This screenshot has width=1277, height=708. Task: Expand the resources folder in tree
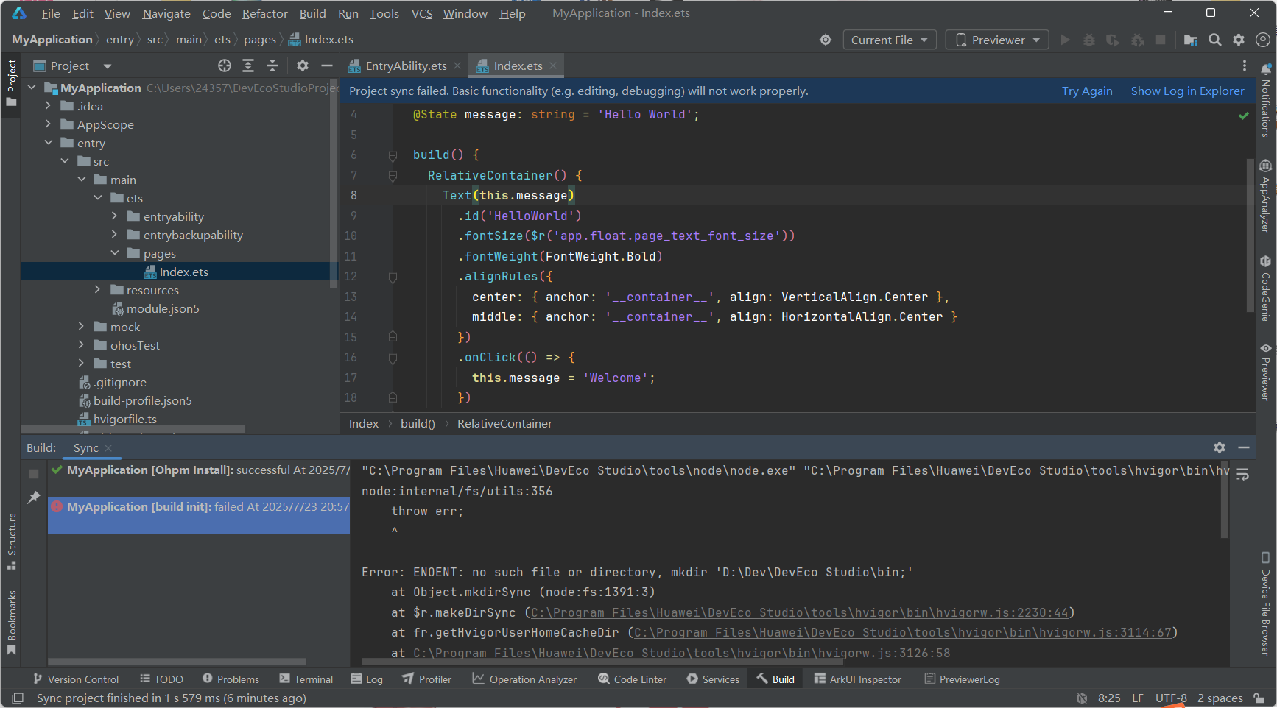click(97, 290)
